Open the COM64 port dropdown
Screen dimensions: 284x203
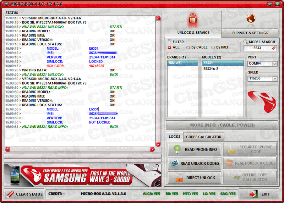274,64
